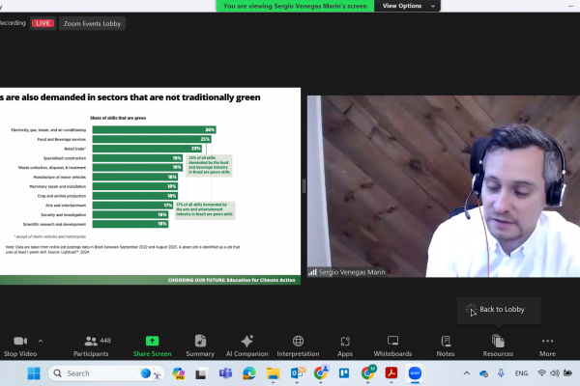Launch AI Companion
The image size is (580, 386).
point(246,341)
